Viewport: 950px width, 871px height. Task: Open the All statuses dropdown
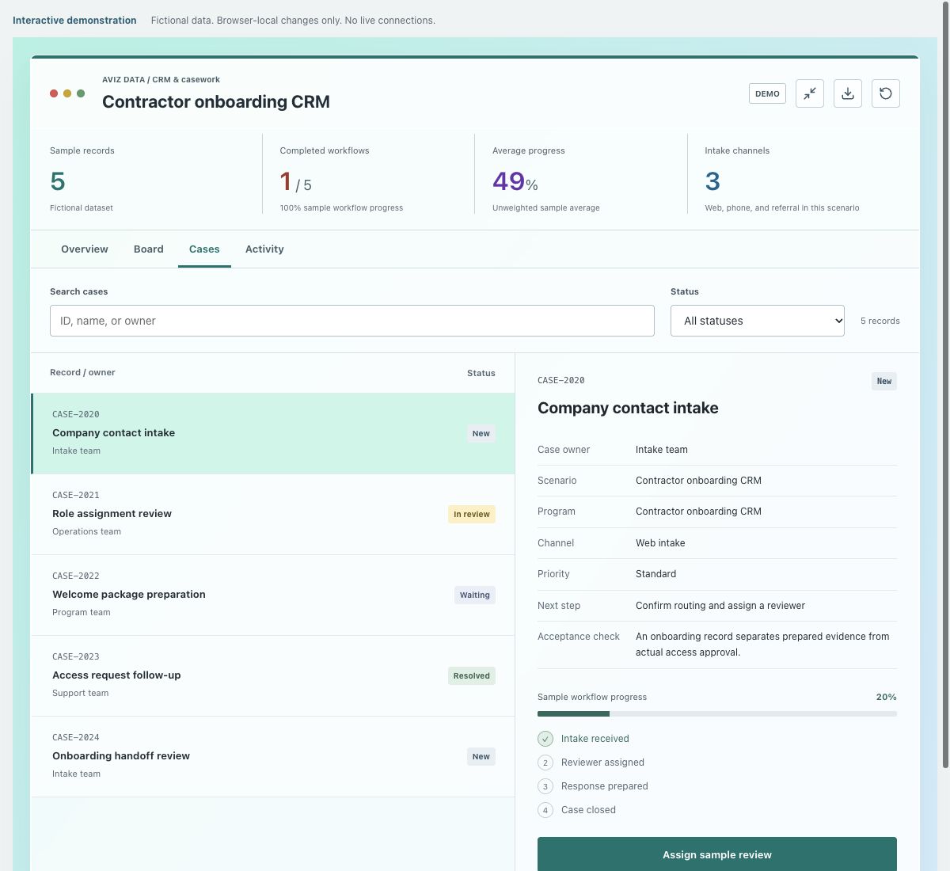[x=758, y=321]
